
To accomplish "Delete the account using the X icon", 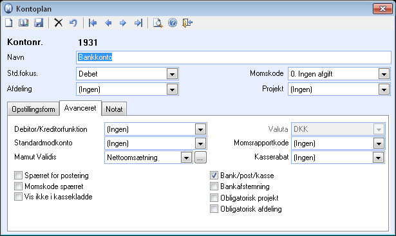I will [x=59, y=23].
